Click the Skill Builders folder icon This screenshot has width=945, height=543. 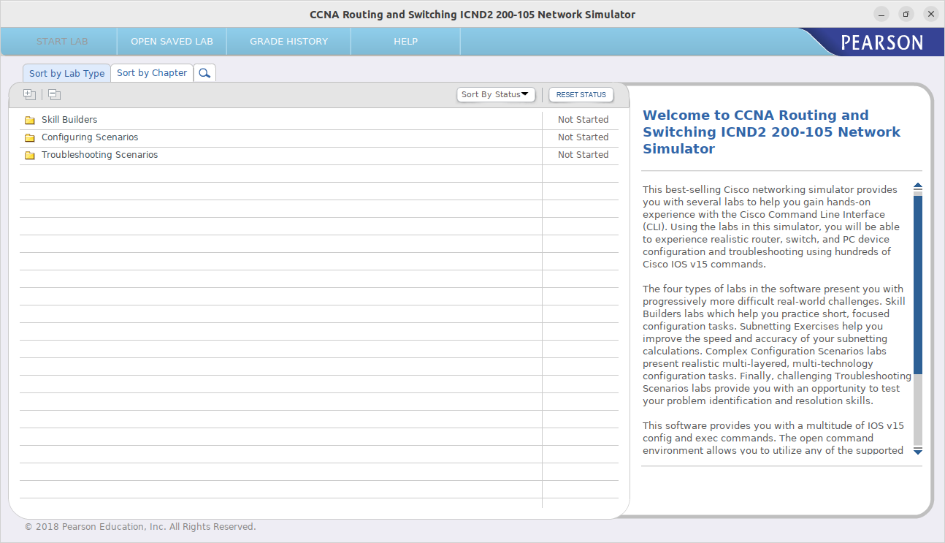coord(30,120)
